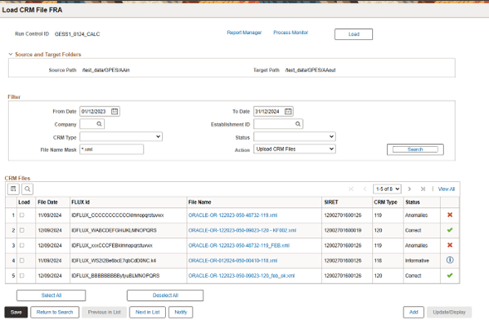Screen dimensions: 489x320
Task: Click the Status column header
Action: 413,202
